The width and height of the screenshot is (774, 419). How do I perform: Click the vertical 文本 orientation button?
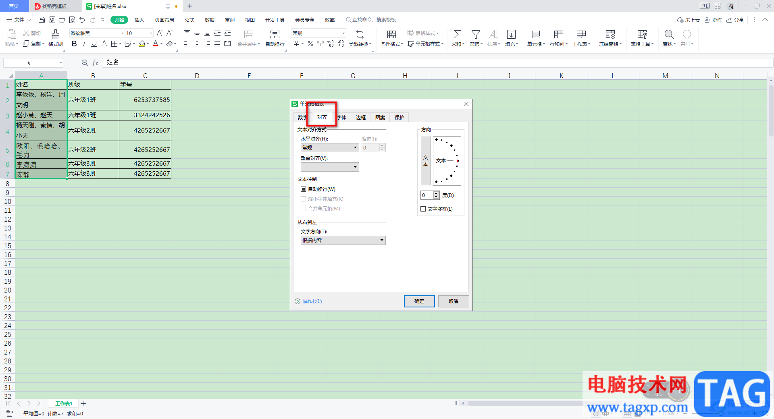426,161
